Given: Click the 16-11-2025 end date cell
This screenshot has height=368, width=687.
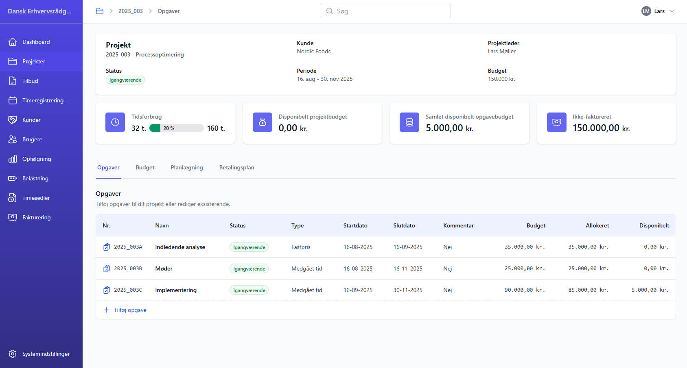Looking at the screenshot, I should (x=408, y=268).
